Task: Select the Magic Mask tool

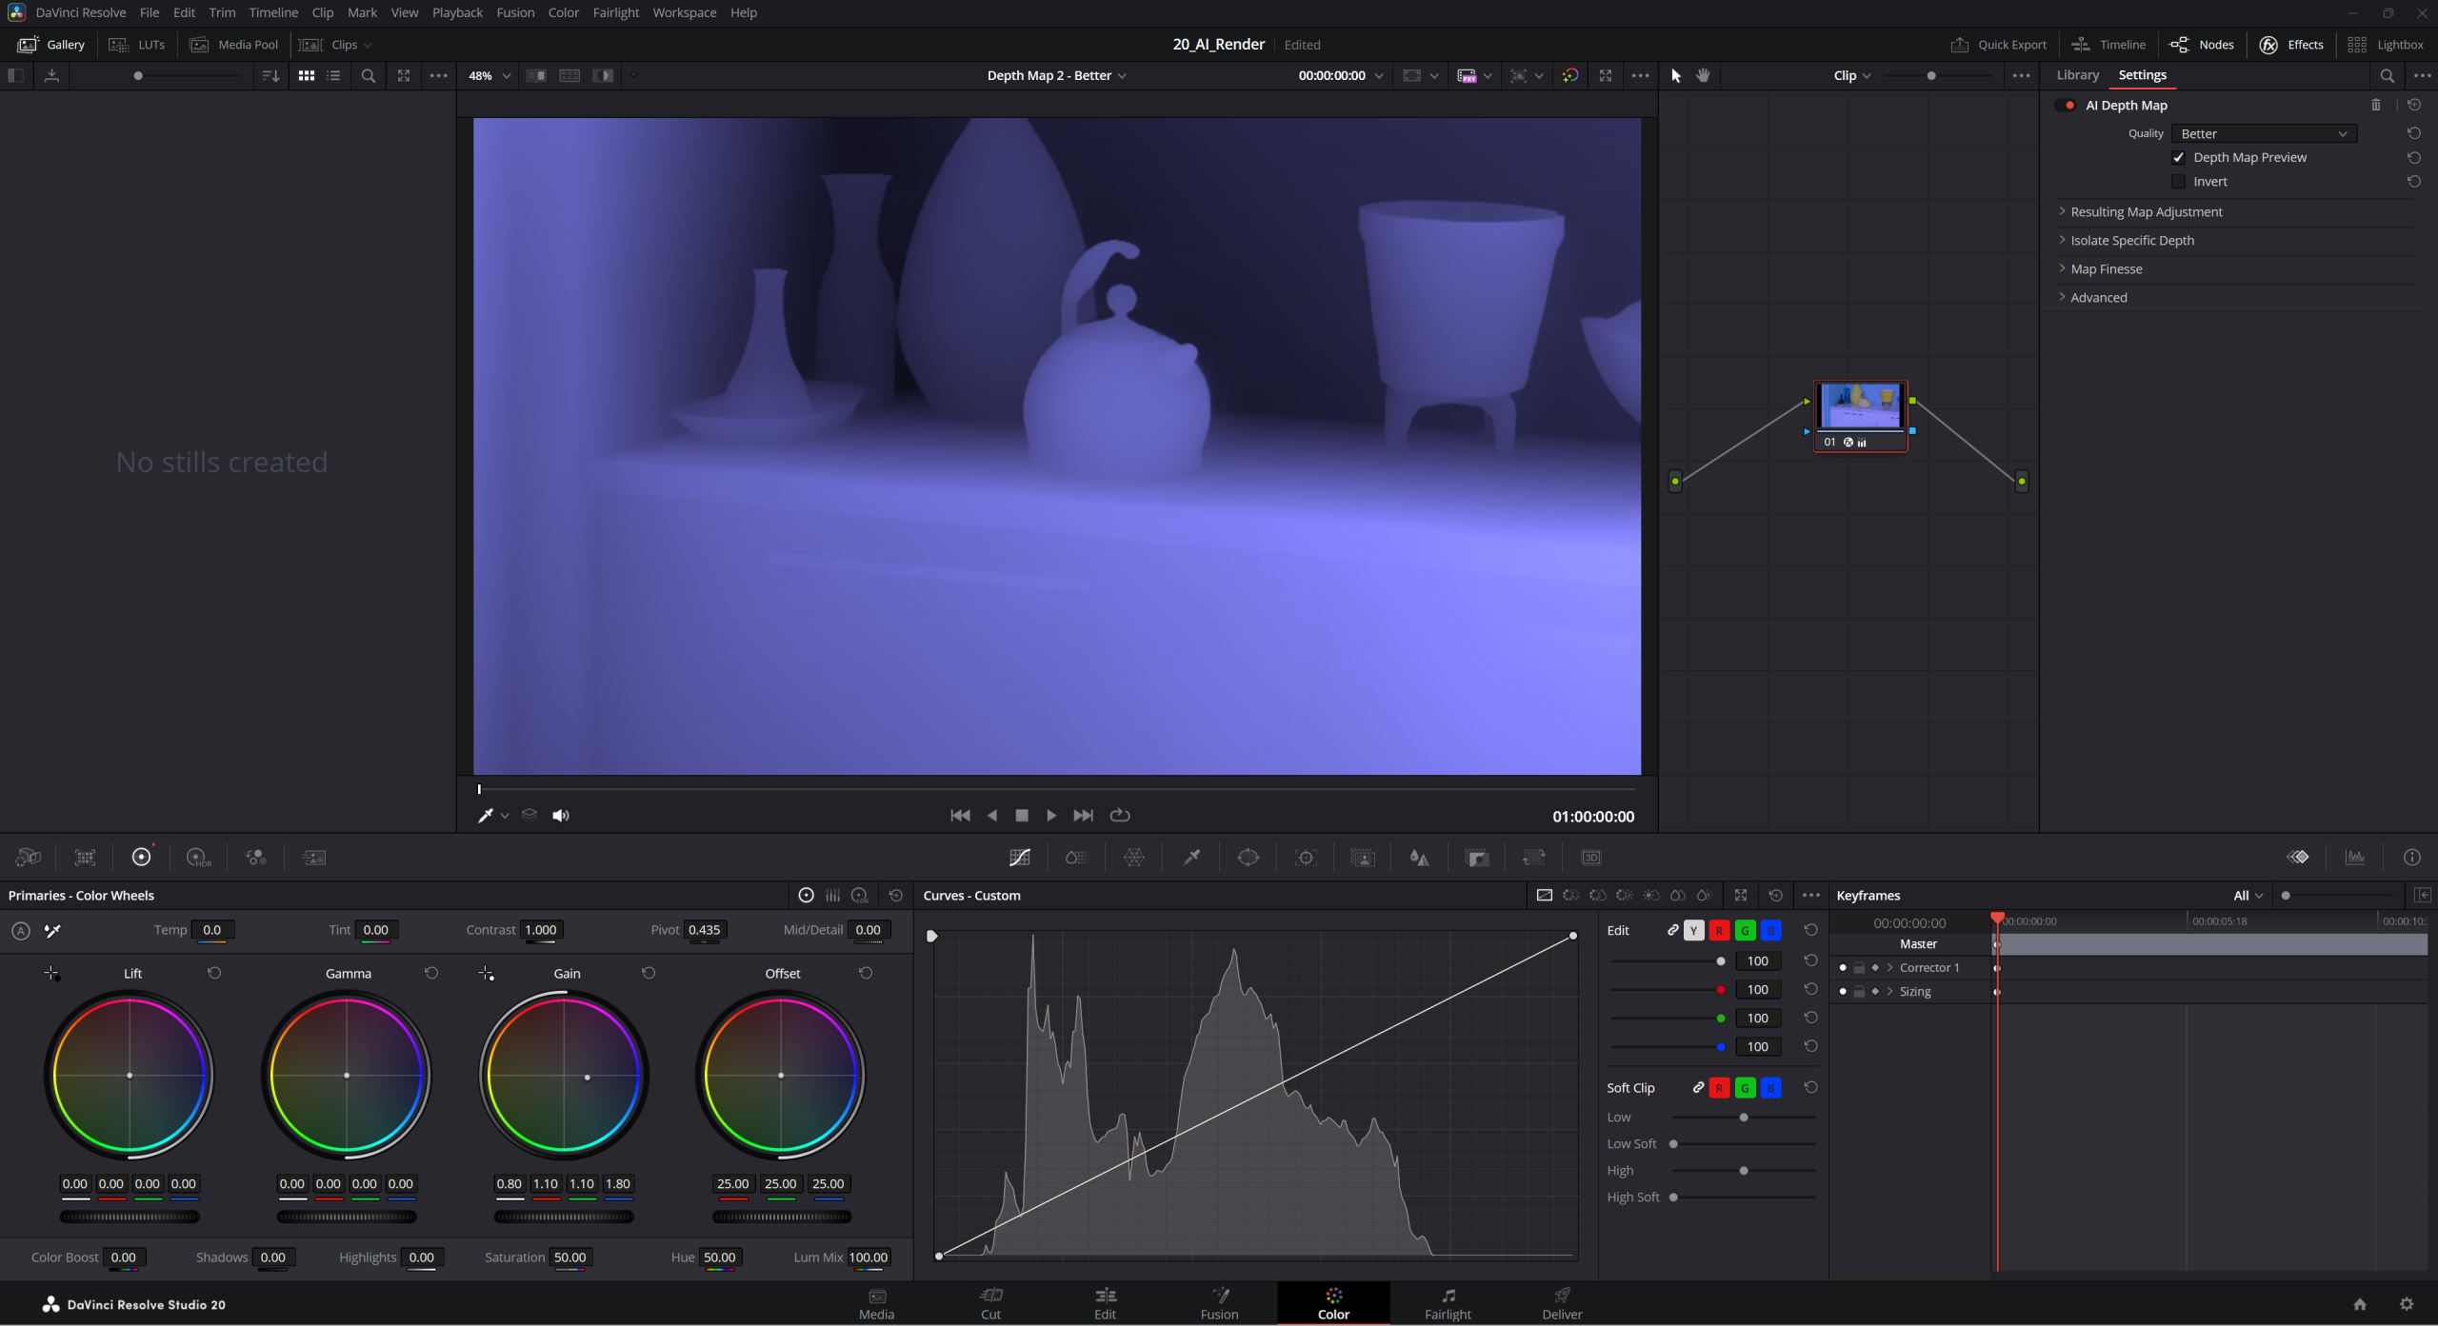Action: [x=1363, y=857]
